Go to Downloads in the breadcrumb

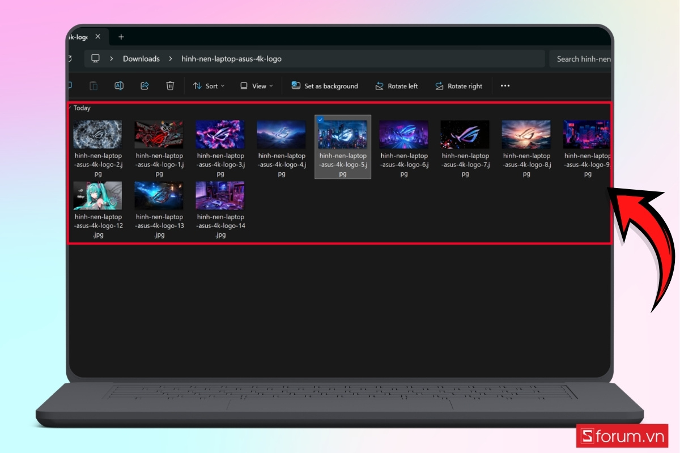(141, 59)
